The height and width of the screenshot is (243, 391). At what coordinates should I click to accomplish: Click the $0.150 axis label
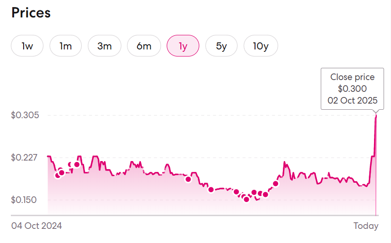pos(25,200)
